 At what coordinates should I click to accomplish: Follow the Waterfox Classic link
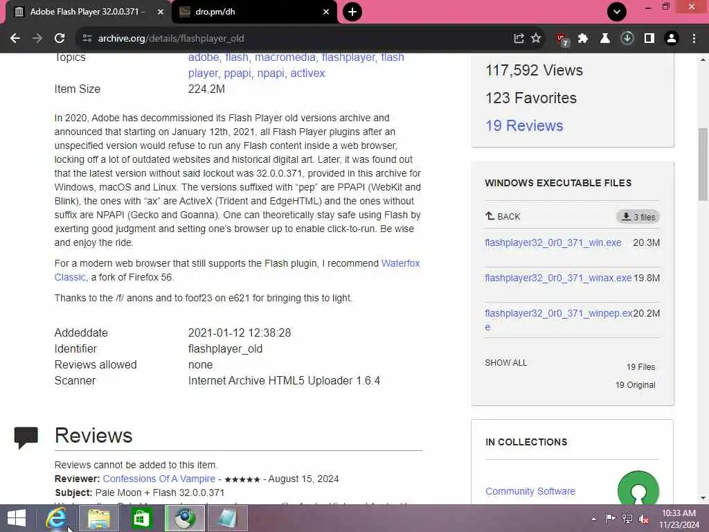[x=401, y=263]
